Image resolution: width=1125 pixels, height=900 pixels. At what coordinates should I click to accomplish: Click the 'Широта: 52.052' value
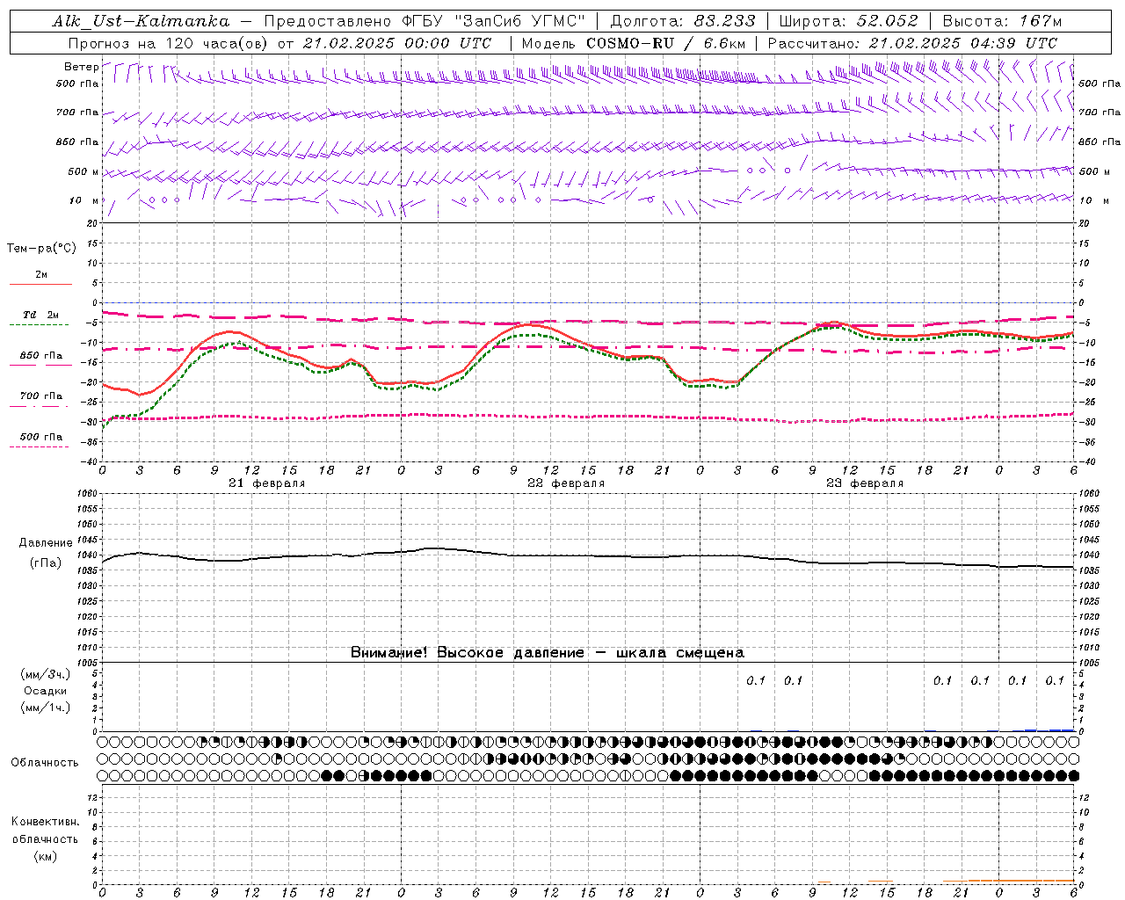click(849, 21)
